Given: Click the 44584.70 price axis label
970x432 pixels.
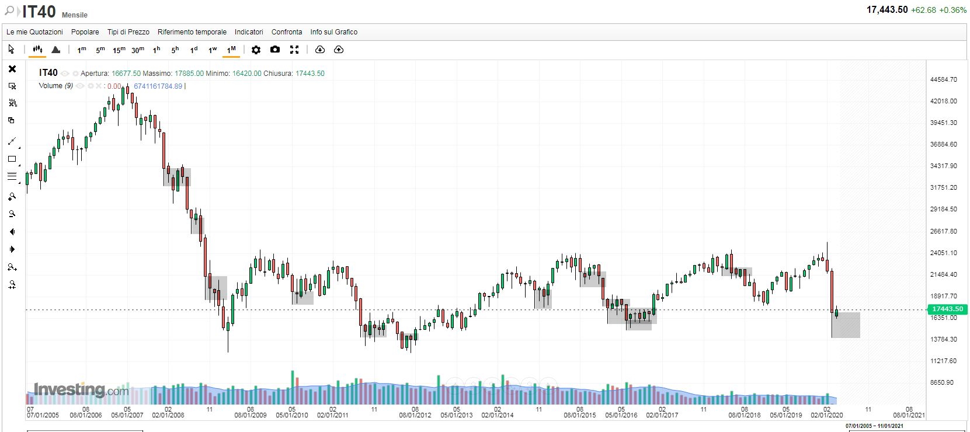Looking at the screenshot, I should pyautogui.click(x=944, y=79).
